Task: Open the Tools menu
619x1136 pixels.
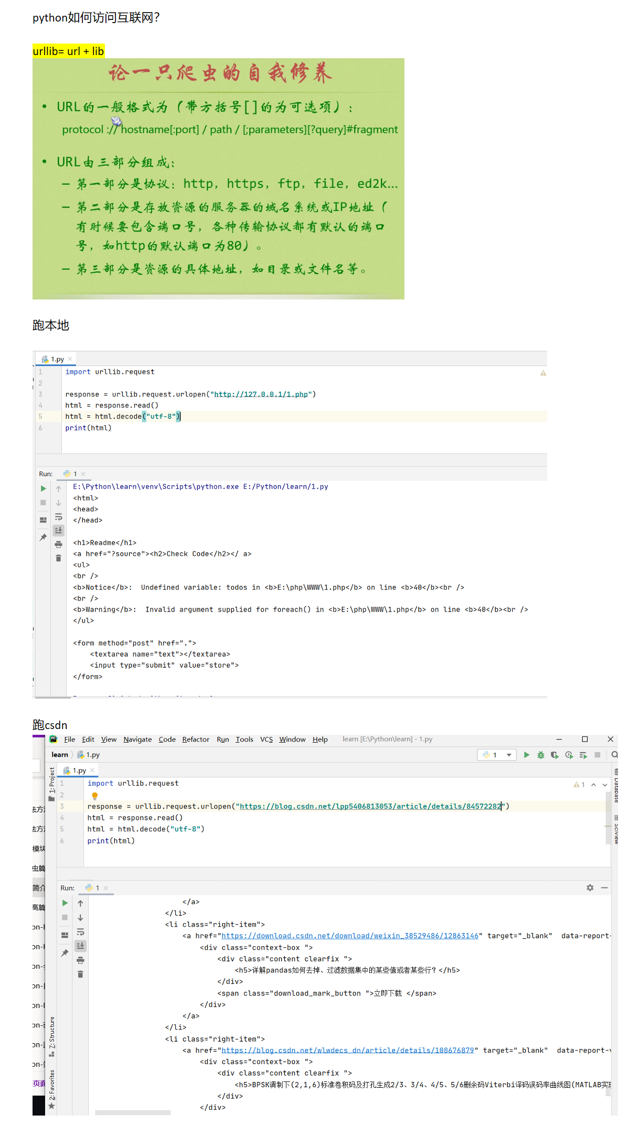Action: tap(244, 739)
